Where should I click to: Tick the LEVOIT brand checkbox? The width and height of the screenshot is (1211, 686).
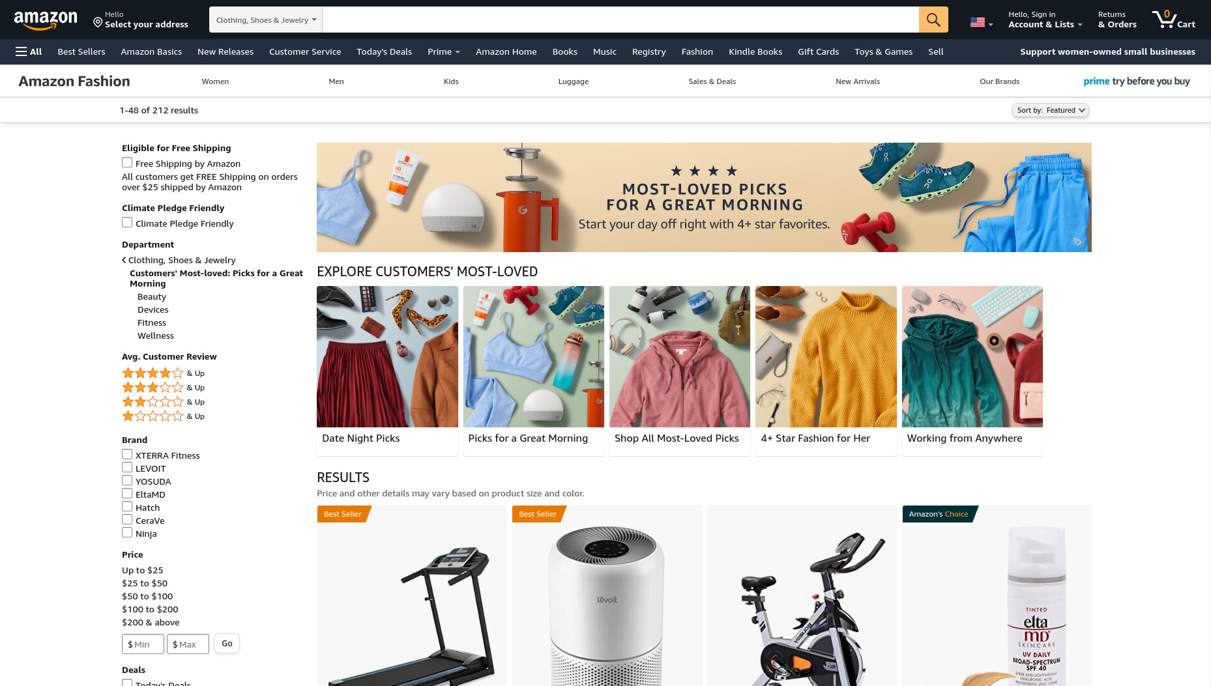tap(127, 467)
